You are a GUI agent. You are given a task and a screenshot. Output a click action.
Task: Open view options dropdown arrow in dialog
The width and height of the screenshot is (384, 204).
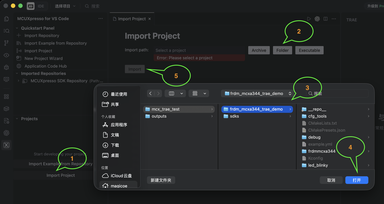click(182, 93)
